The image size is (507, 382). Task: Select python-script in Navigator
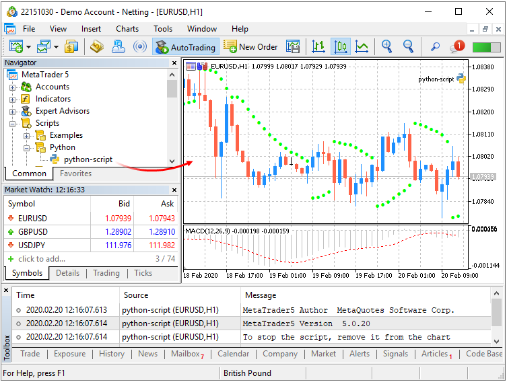click(88, 159)
